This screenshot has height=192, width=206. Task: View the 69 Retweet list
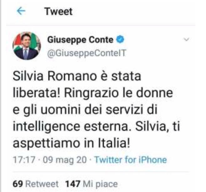pyautogui.click(x=35, y=184)
